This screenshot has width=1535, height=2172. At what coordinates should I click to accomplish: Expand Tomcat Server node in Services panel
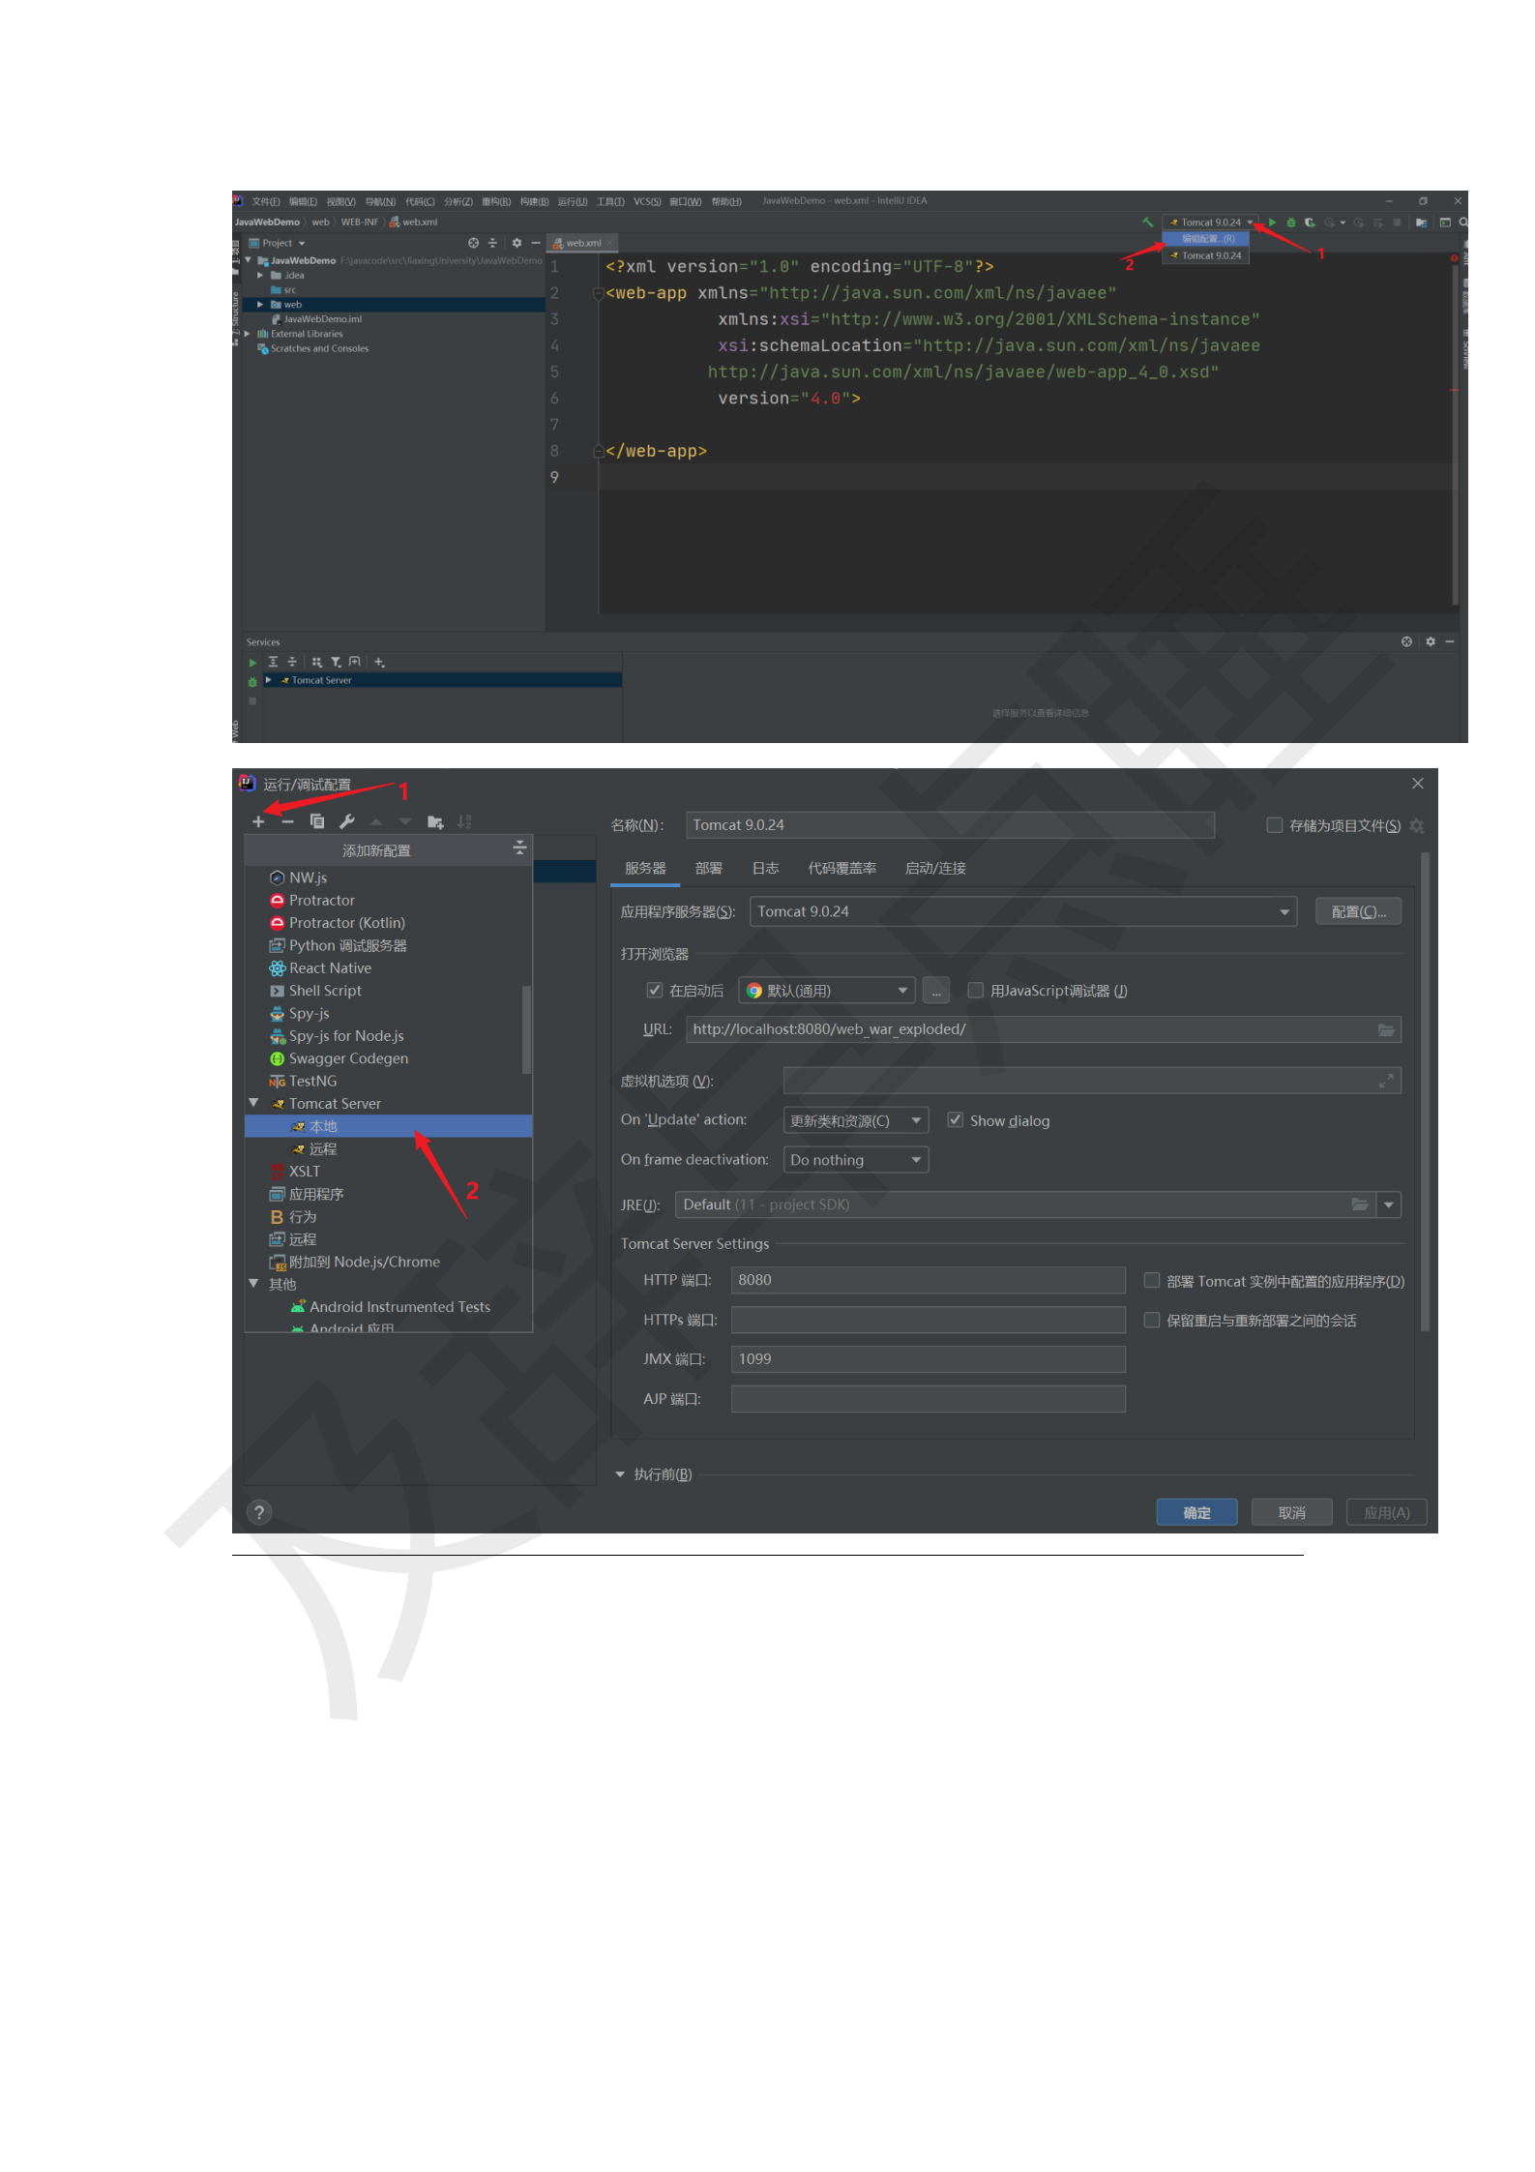[268, 680]
